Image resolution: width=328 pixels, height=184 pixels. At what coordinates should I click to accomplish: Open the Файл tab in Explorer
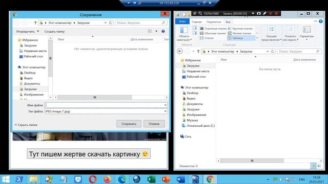[x=182, y=21]
